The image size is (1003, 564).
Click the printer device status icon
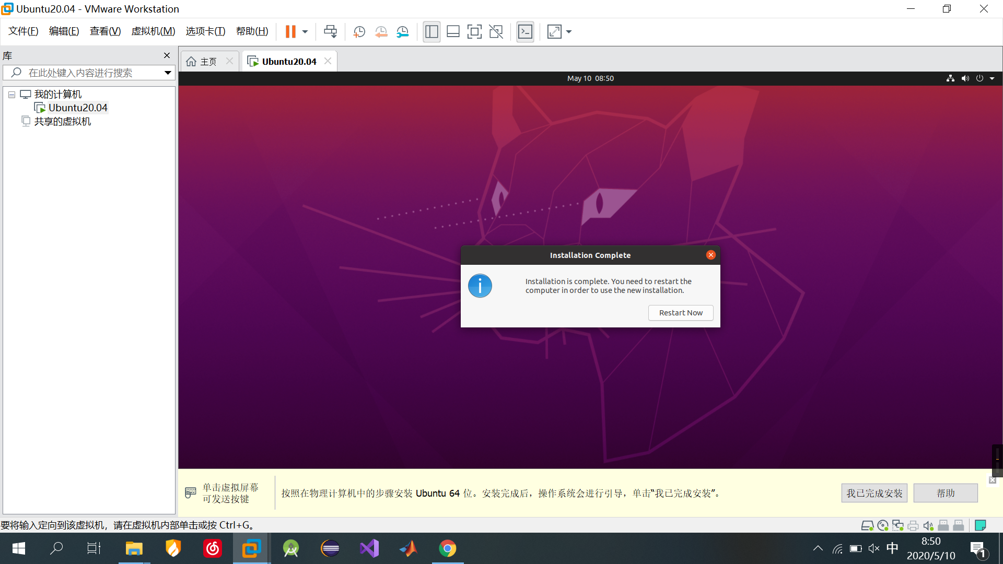913,525
